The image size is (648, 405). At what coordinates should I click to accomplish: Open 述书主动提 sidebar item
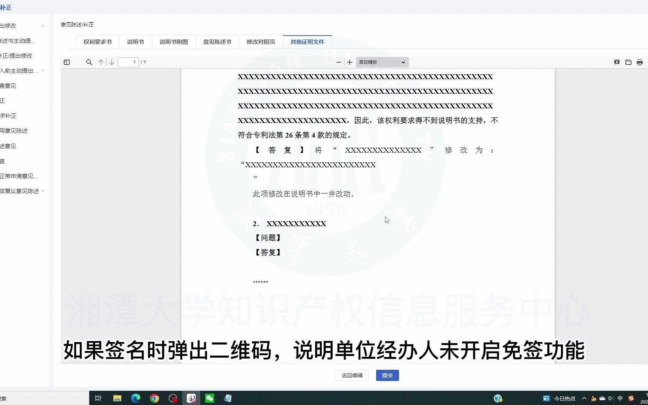pos(18,40)
